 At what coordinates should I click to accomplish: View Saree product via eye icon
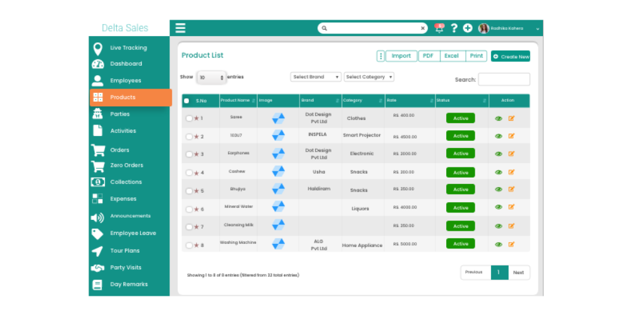point(499,119)
